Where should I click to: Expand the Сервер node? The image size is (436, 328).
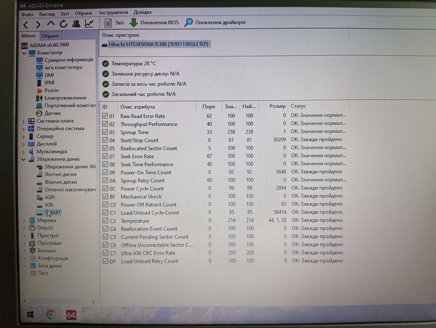24,137
